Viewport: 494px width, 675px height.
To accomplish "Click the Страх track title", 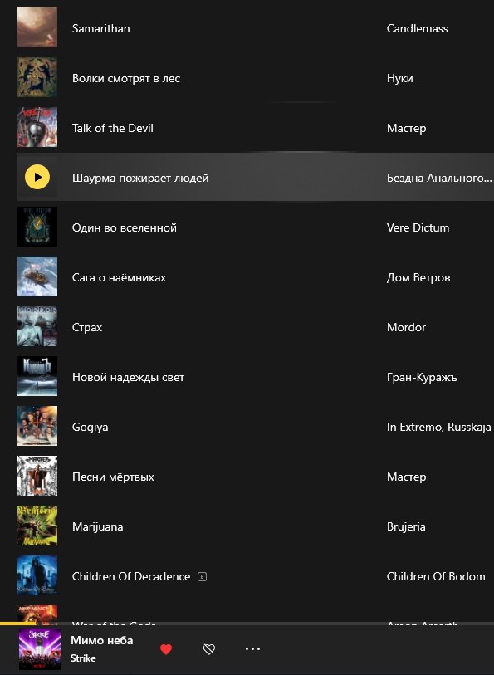I will pyautogui.click(x=87, y=328).
